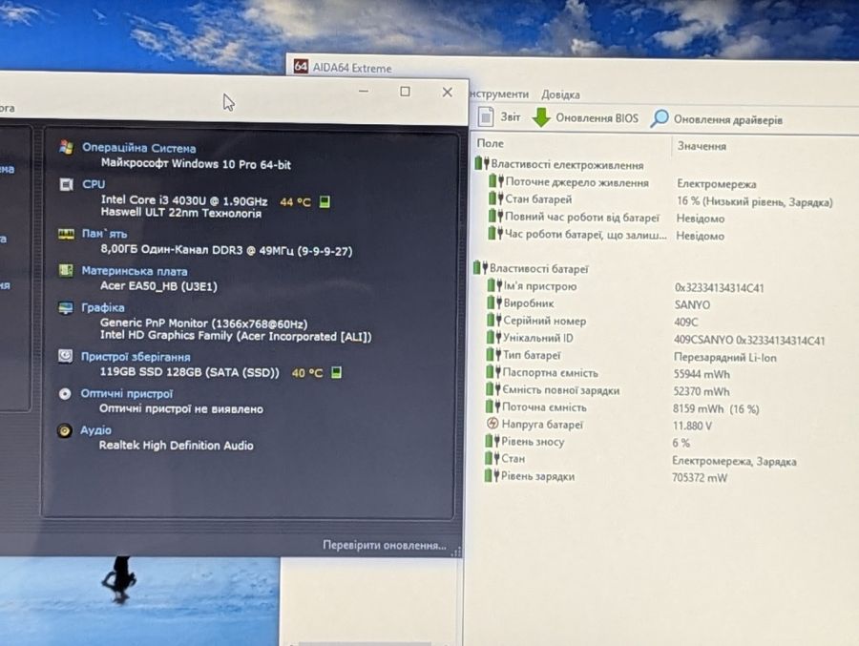Maximize the Speccy window

(x=405, y=92)
